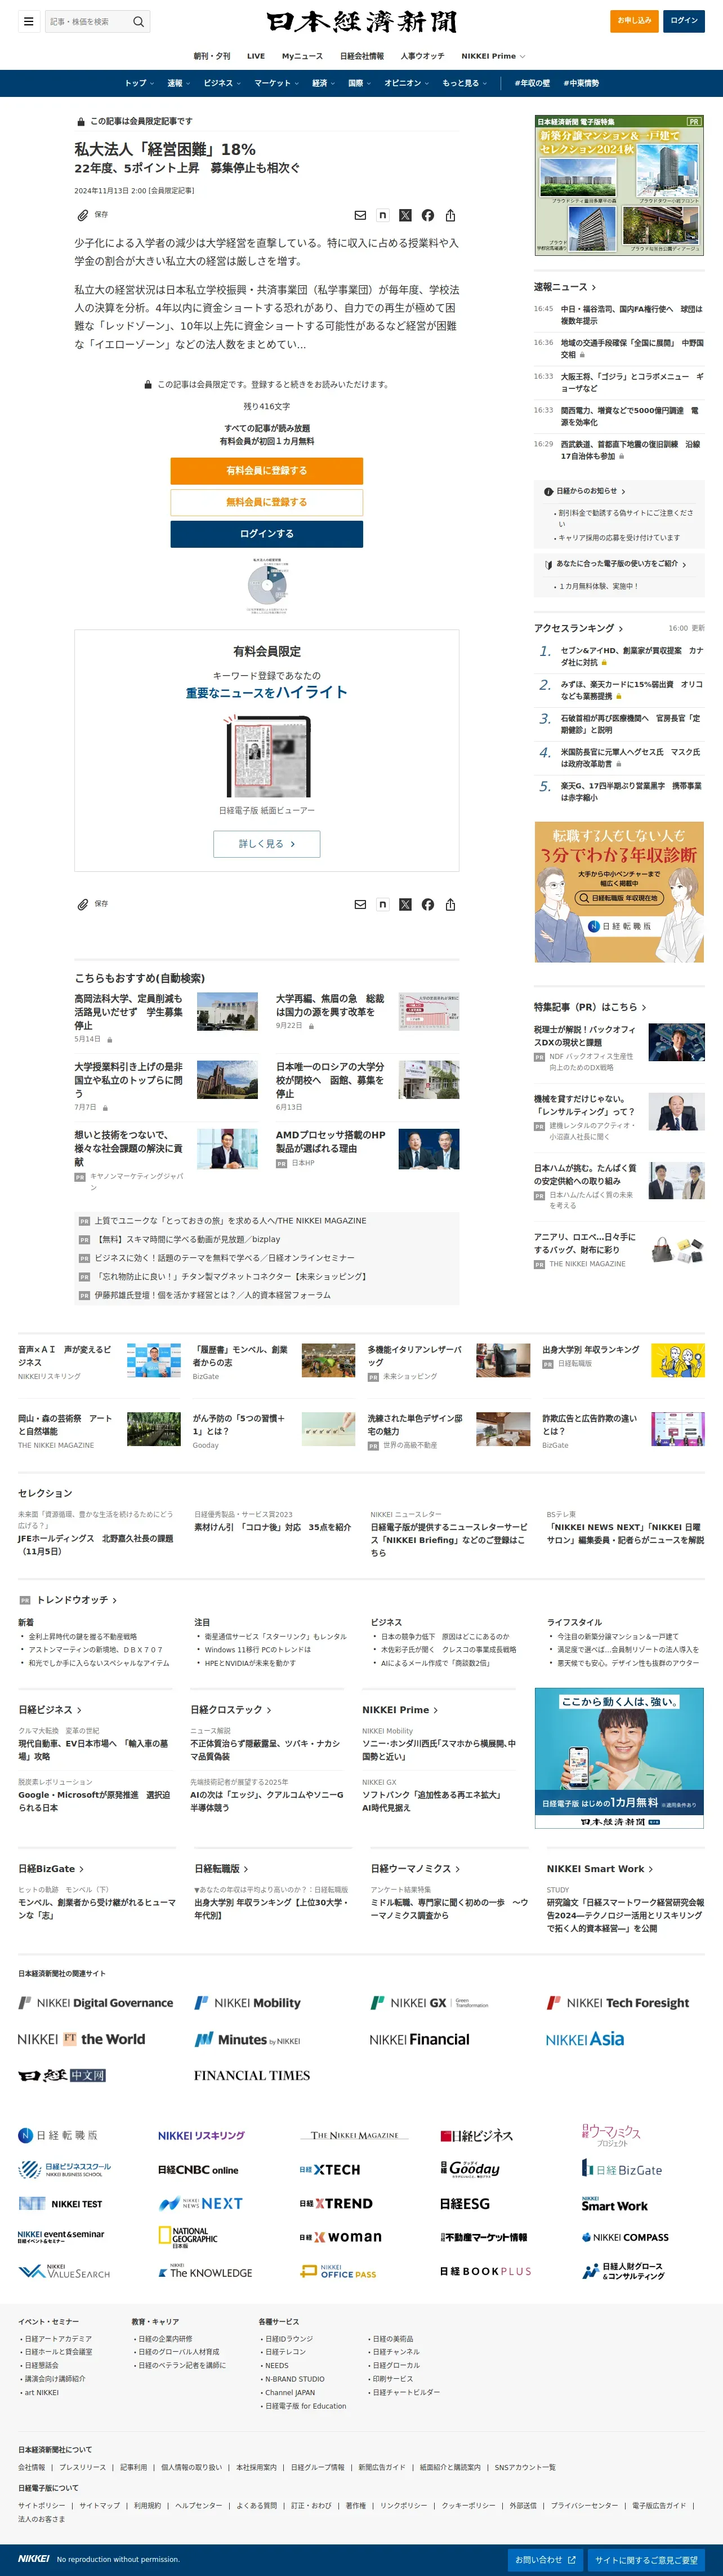This screenshot has height=2576, width=723.
Task: Click the top note share icon
Action: tap(382, 215)
